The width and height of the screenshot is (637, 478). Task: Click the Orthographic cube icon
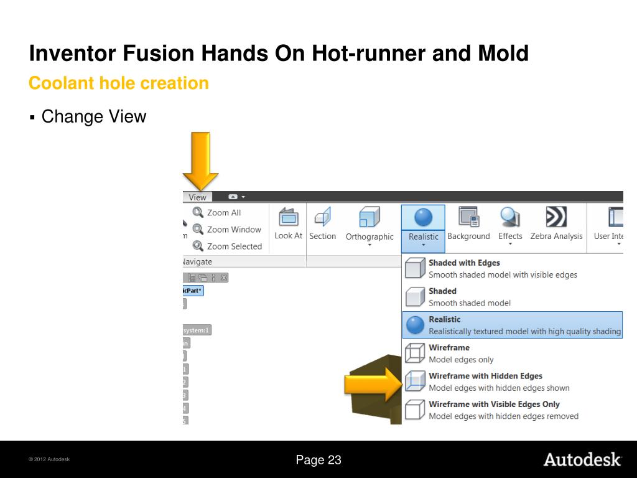tap(370, 217)
